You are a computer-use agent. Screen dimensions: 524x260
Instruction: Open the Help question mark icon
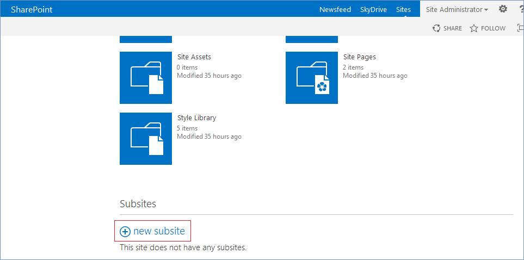520,9
